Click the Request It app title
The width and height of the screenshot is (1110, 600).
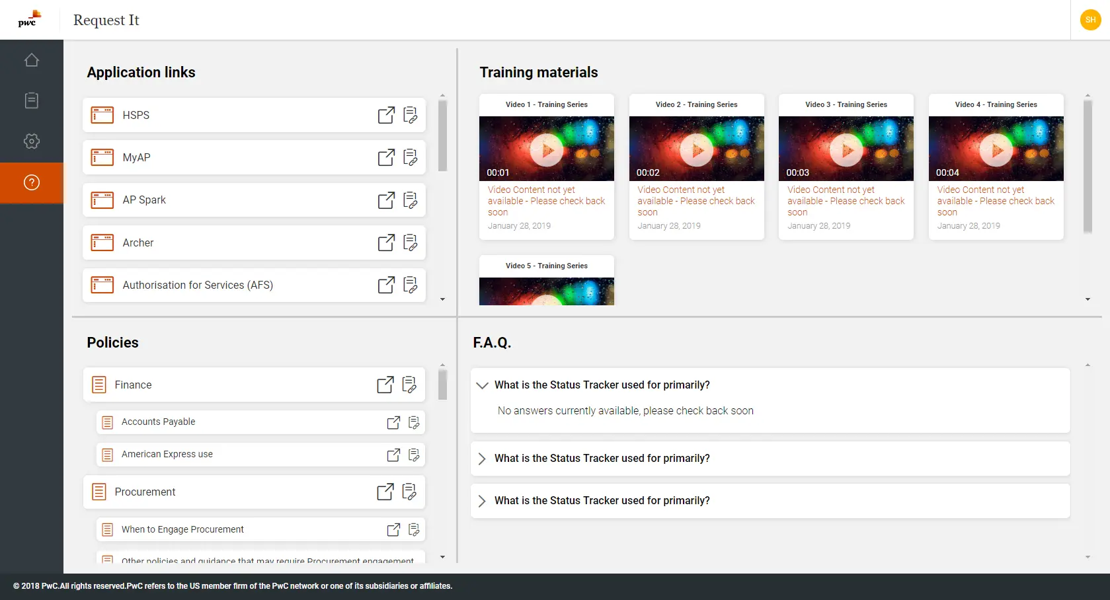click(x=106, y=20)
